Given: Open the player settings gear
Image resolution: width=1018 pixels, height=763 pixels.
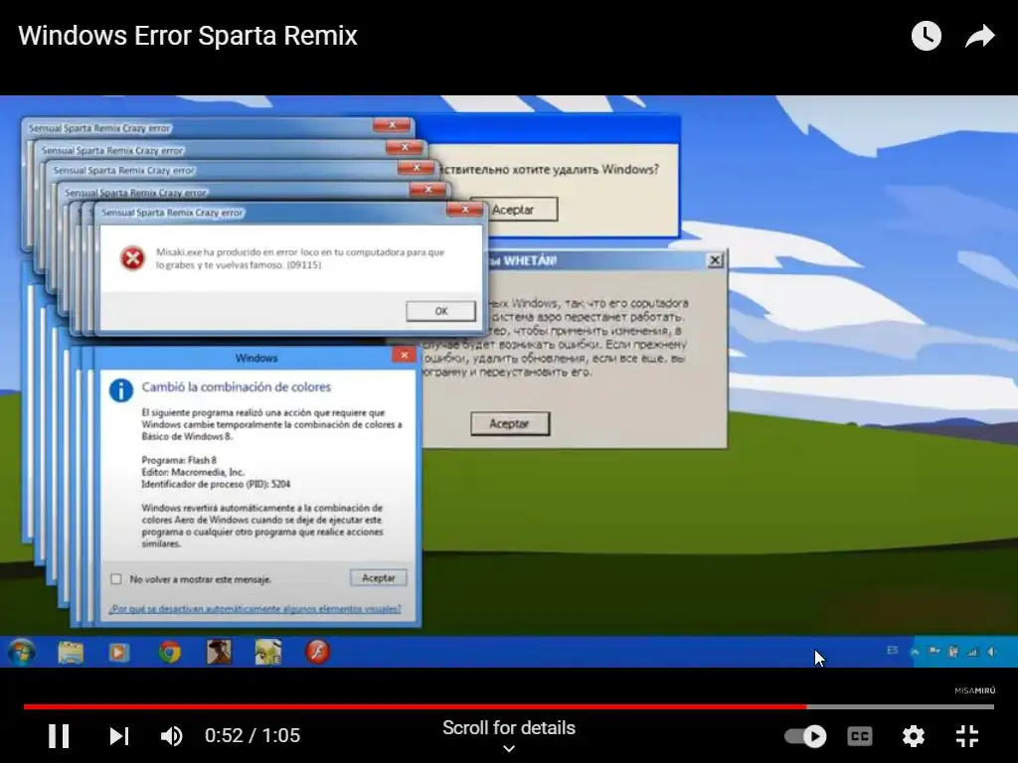Looking at the screenshot, I should coord(913,736).
